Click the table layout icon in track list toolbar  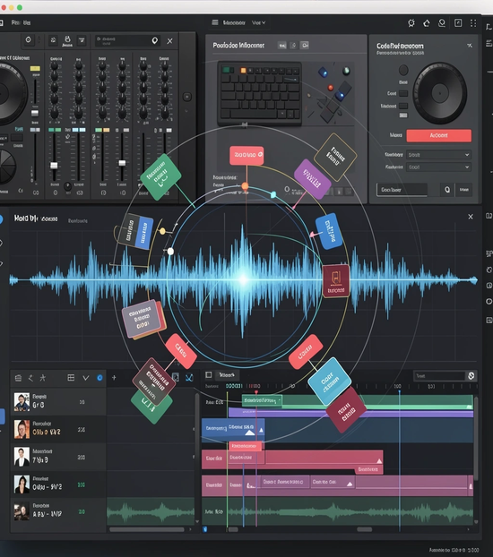pyautogui.click(x=71, y=378)
